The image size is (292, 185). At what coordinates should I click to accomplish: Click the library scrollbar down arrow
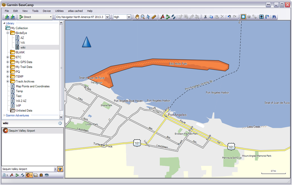point(61,117)
